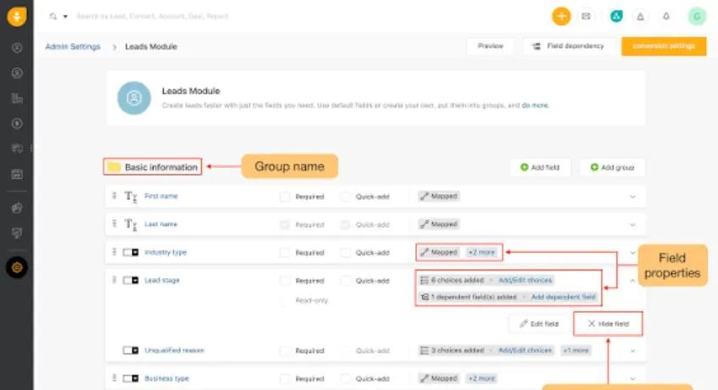Open the user profile avatar
The height and width of the screenshot is (390, 718).
click(x=697, y=16)
